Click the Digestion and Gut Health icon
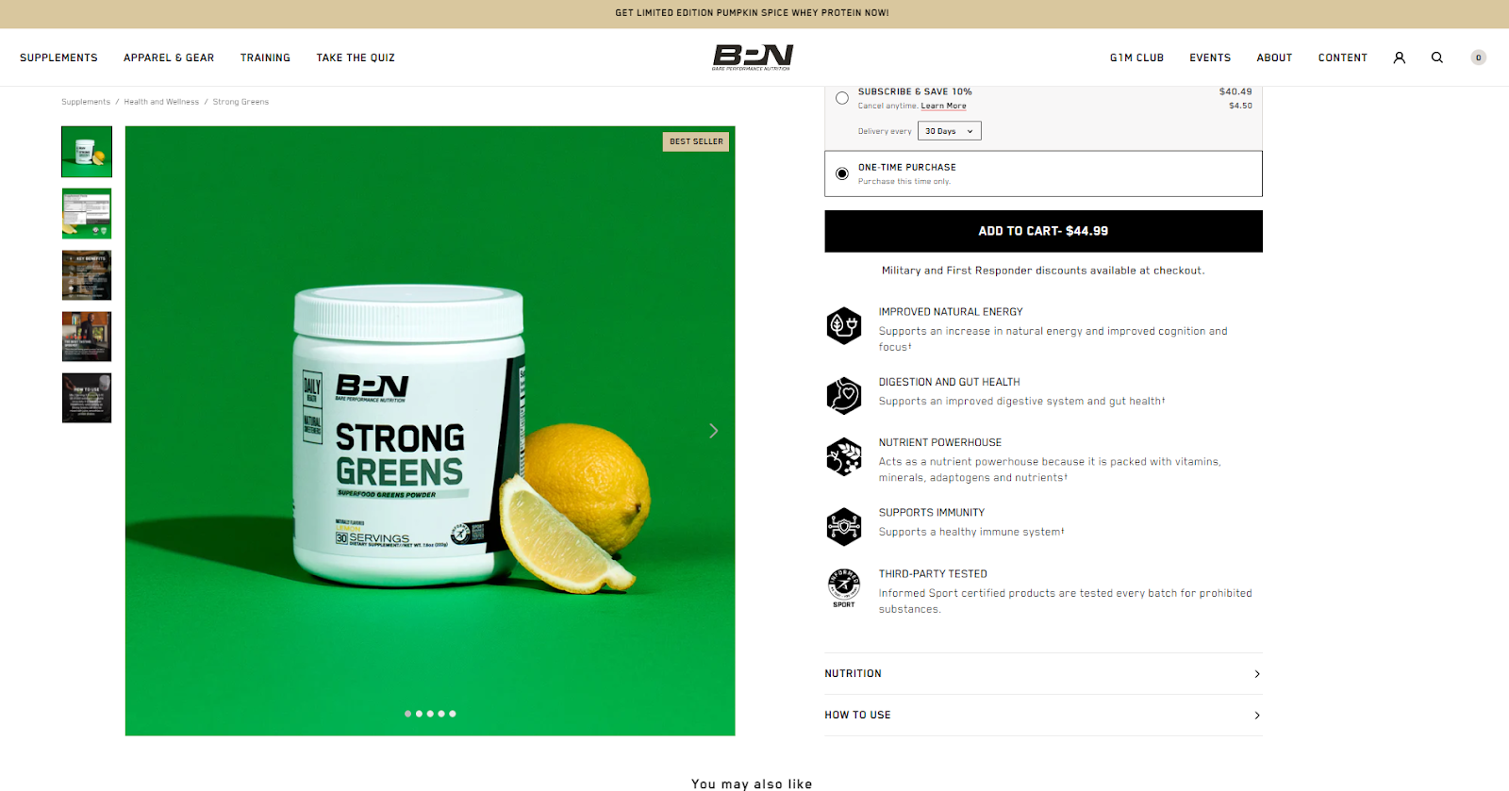Image resolution: width=1509 pixels, height=791 pixels. click(844, 396)
